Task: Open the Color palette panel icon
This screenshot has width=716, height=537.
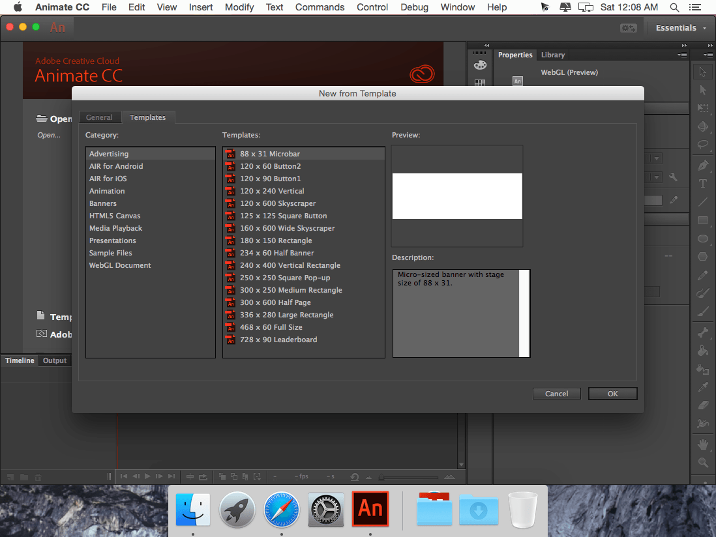Action: pyautogui.click(x=480, y=65)
